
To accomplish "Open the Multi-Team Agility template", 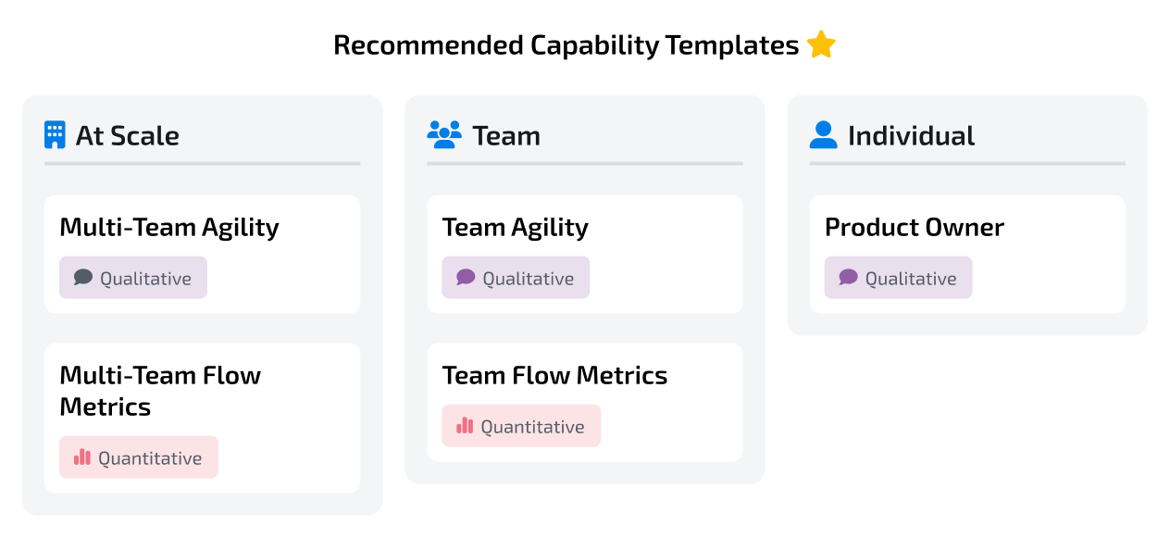I will click(202, 254).
